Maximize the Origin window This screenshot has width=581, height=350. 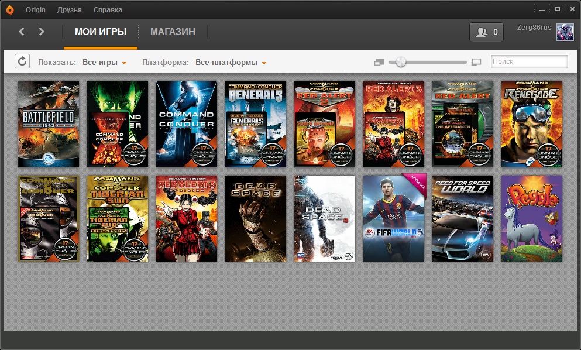557,9
